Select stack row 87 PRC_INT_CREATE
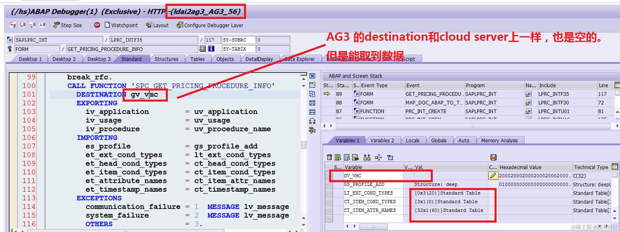 (x=468, y=111)
